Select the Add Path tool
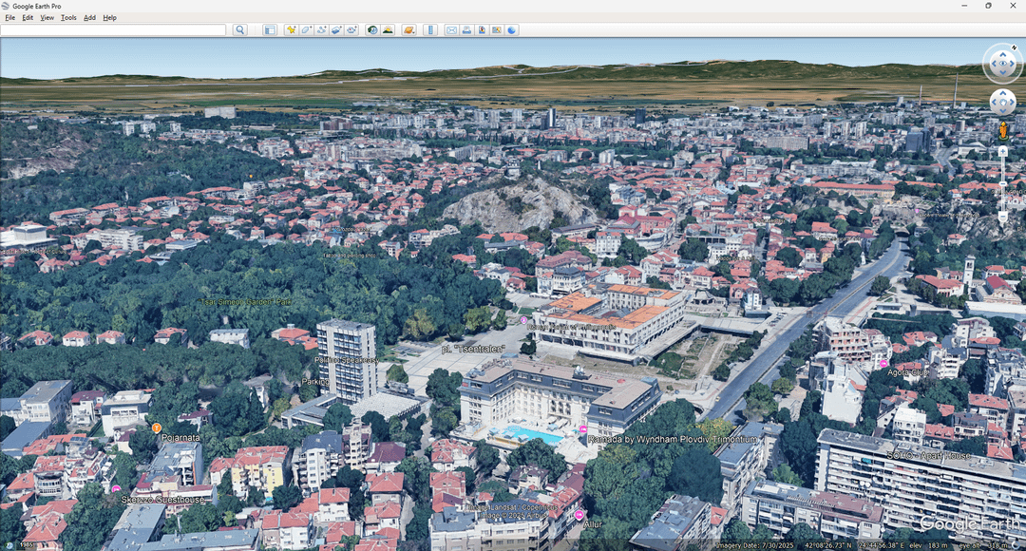This screenshot has height=551, width=1026. (322, 30)
